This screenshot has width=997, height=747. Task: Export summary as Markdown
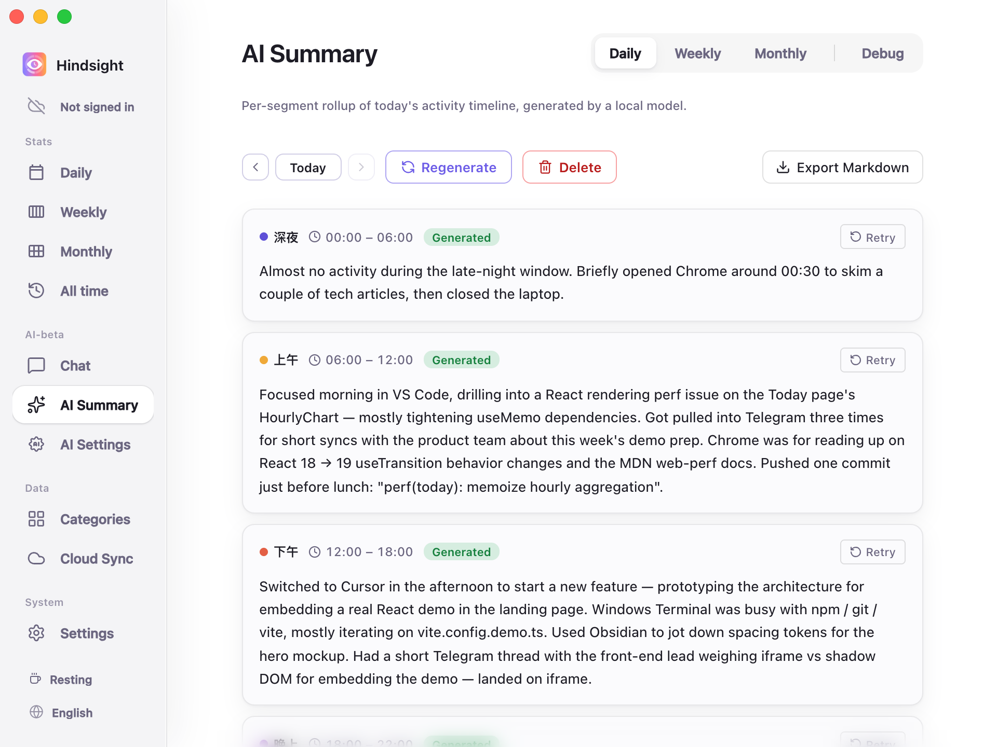(x=842, y=167)
